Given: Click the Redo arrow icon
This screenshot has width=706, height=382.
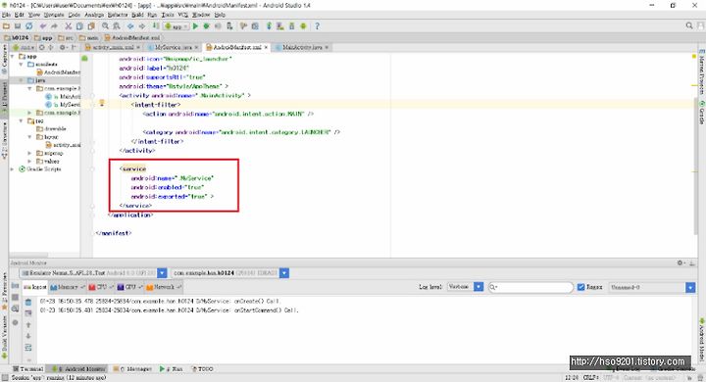Looking at the screenshot, I should click(x=54, y=26).
